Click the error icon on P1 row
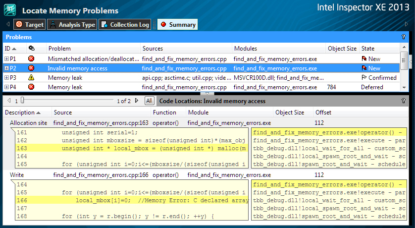The image size is (415, 228). pos(31,59)
